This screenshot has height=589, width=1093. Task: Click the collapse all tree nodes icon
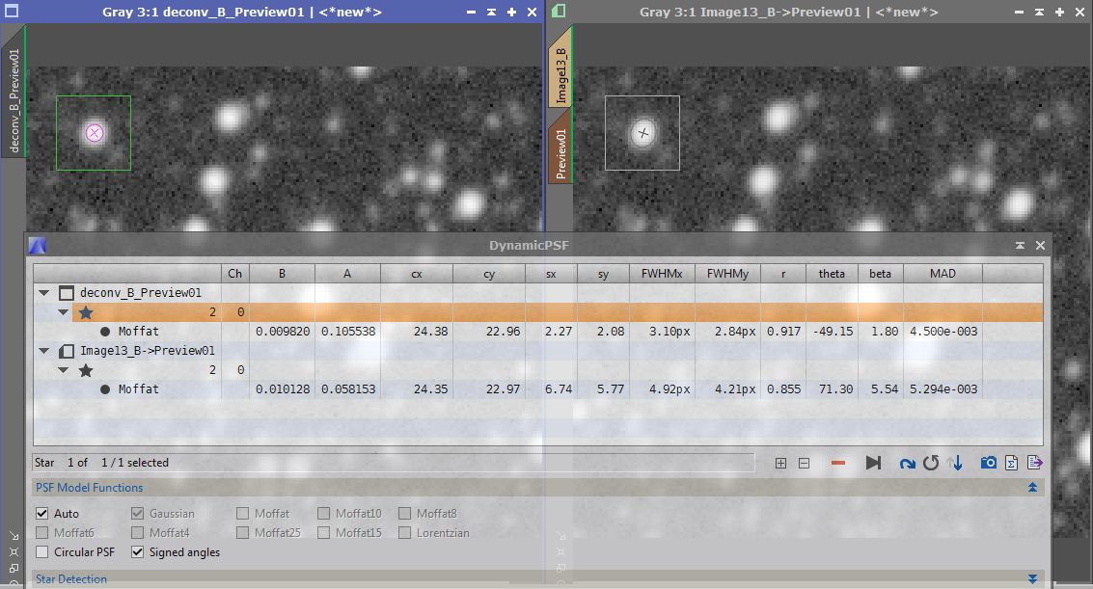(804, 463)
